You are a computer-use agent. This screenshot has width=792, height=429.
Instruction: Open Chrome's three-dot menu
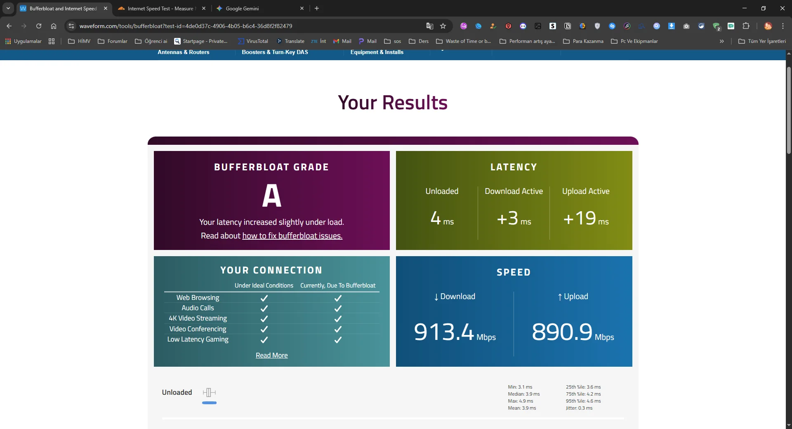tap(783, 26)
